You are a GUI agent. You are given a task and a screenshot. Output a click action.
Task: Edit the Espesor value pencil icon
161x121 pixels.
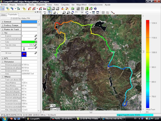click(x=36, y=36)
